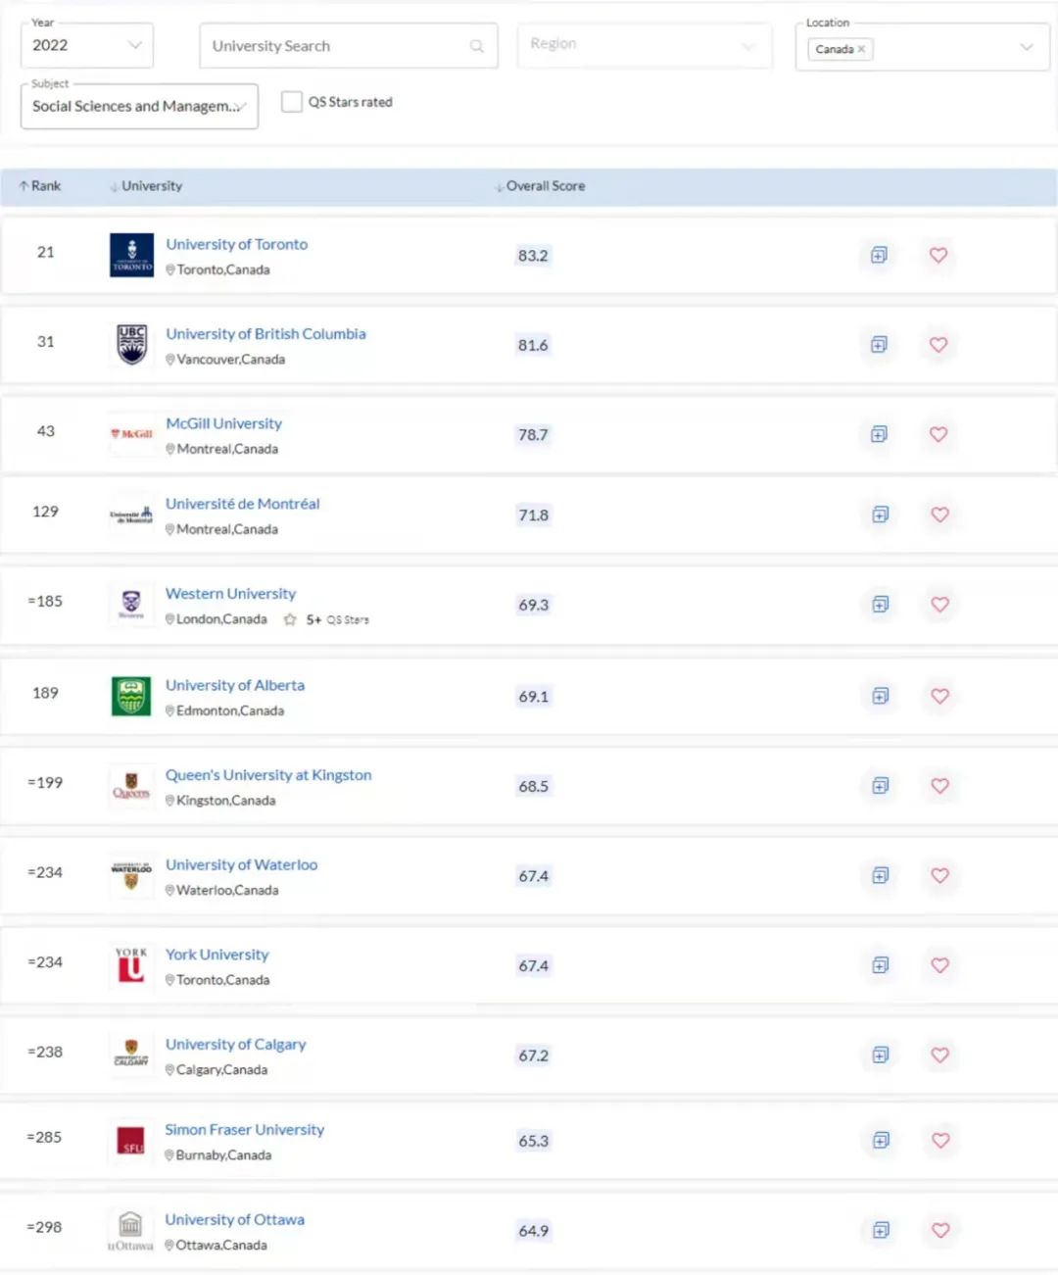Screen dimensions: 1058x1275
Task: Add McGill University to compare list
Action: coord(879,434)
